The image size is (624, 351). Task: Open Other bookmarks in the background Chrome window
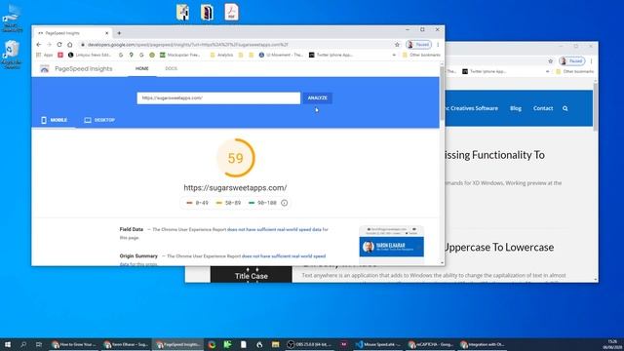point(574,71)
